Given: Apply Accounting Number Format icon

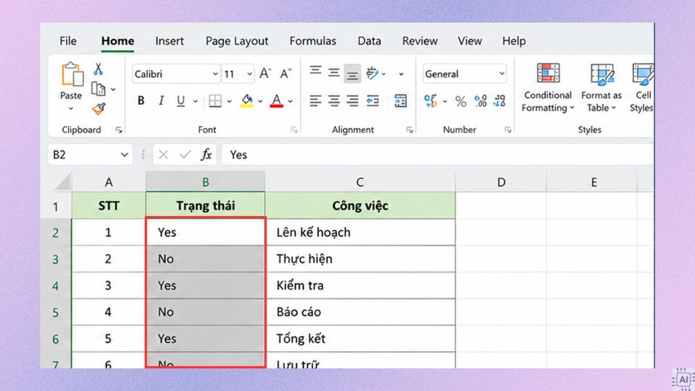Looking at the screenshot, I should click(430, 101).
